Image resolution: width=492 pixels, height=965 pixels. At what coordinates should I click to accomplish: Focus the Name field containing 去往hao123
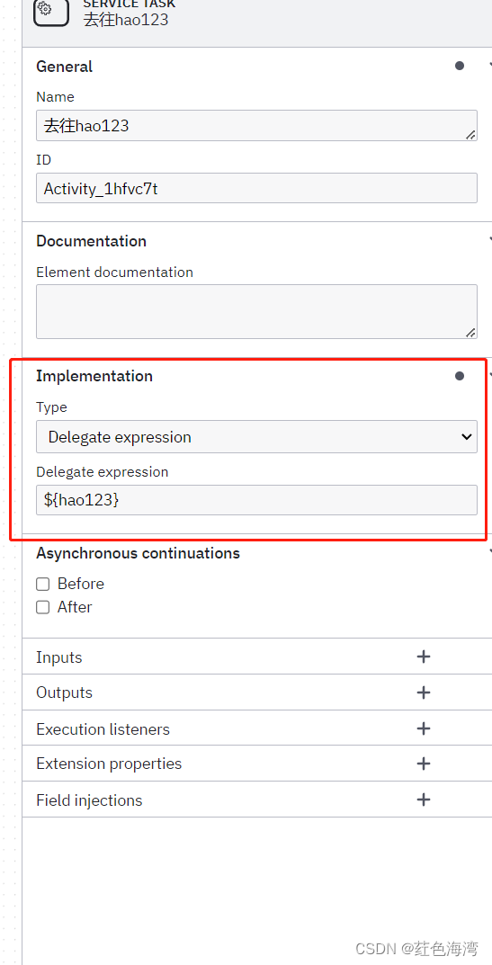256,126
